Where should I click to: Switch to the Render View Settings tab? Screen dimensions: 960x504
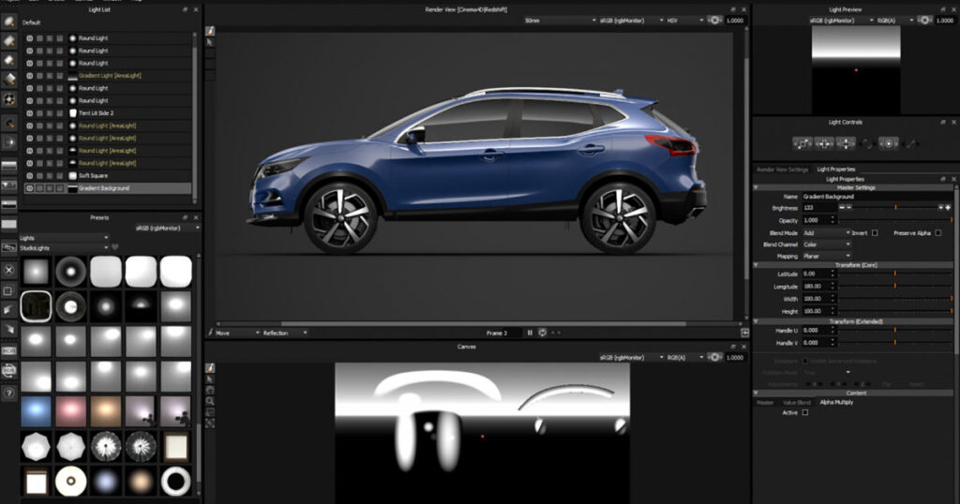point(783,170)
